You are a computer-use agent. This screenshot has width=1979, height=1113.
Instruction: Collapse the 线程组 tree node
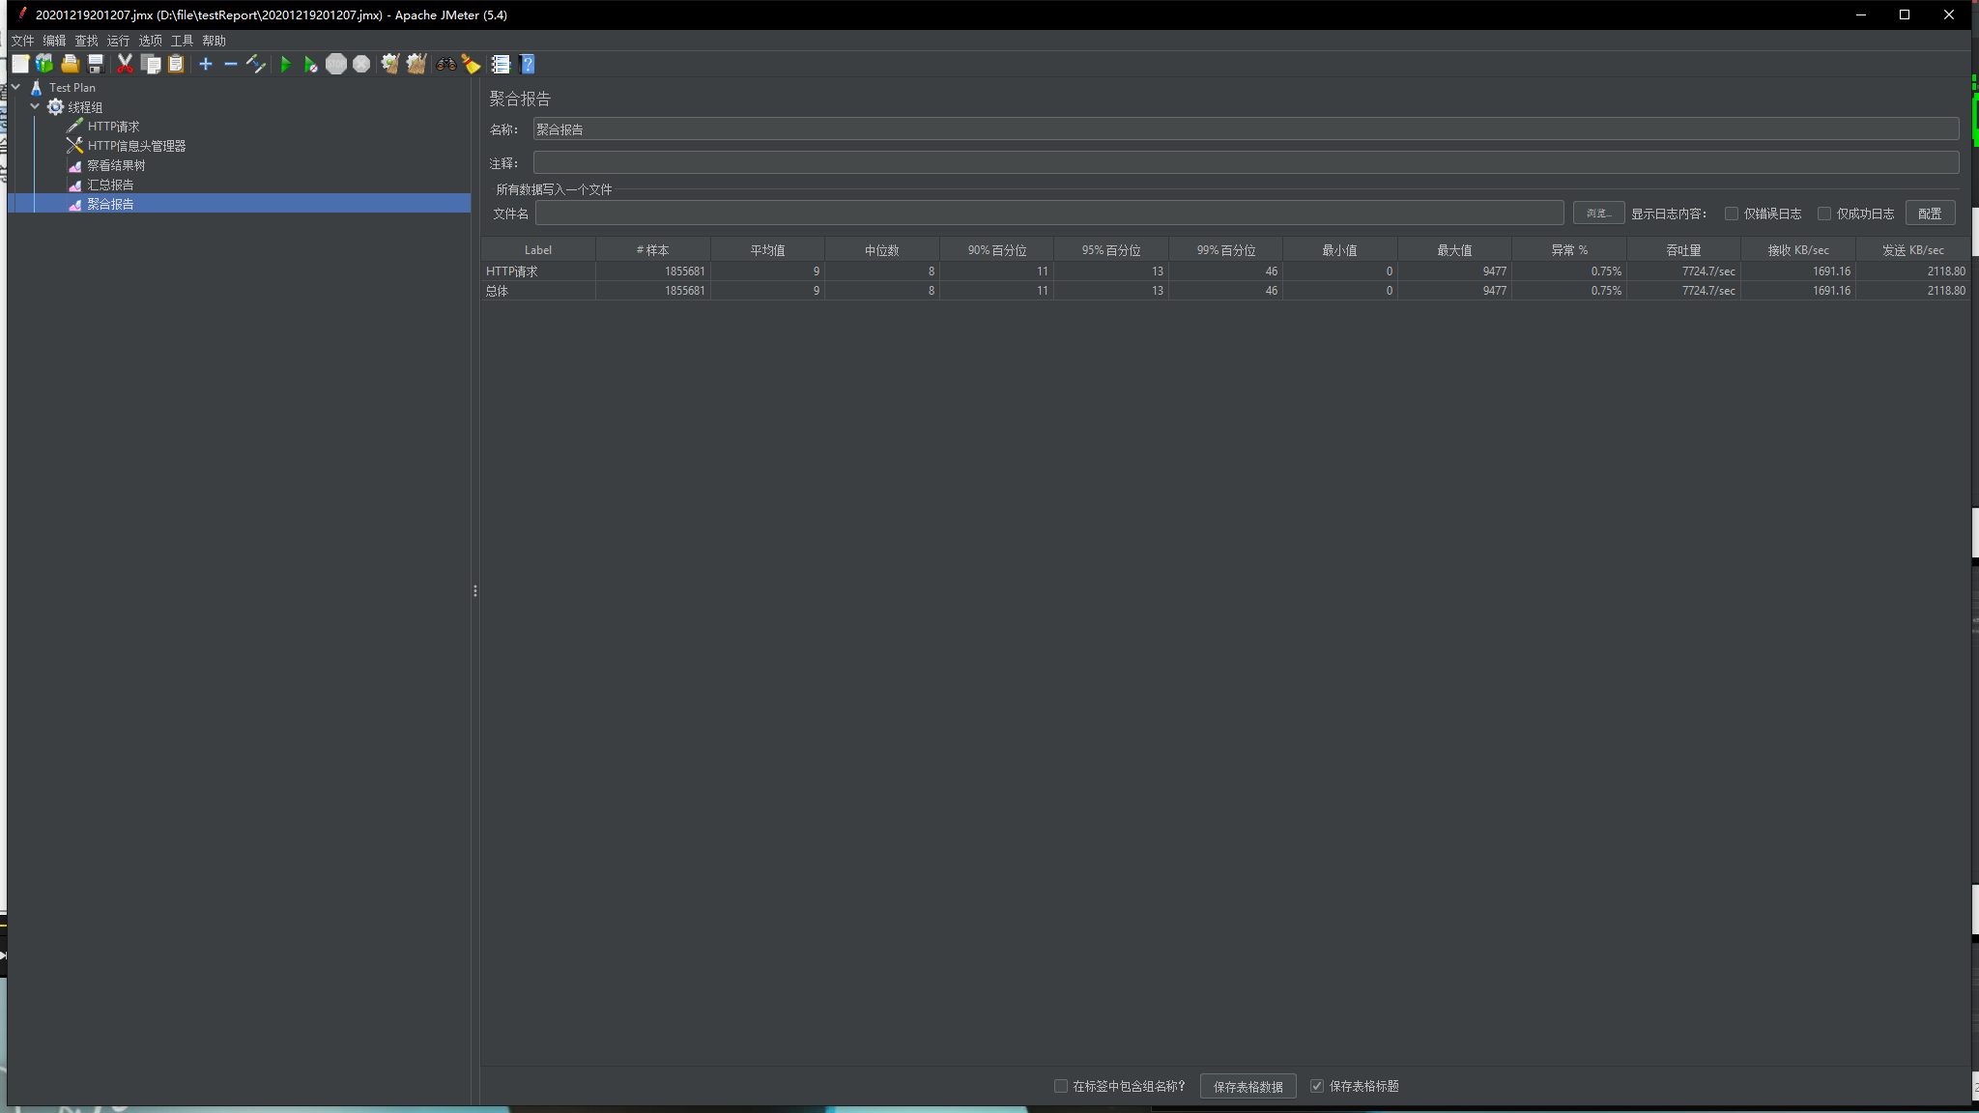[36, 106]
